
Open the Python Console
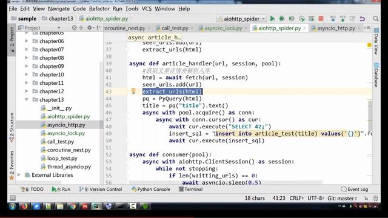[x=151, y=190]
